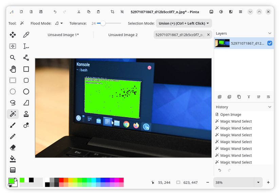Image resolution: width=280 pixels, height=195 pixels.
Task: Cut selection with the scissors icon
Action: tap(79, 12)
